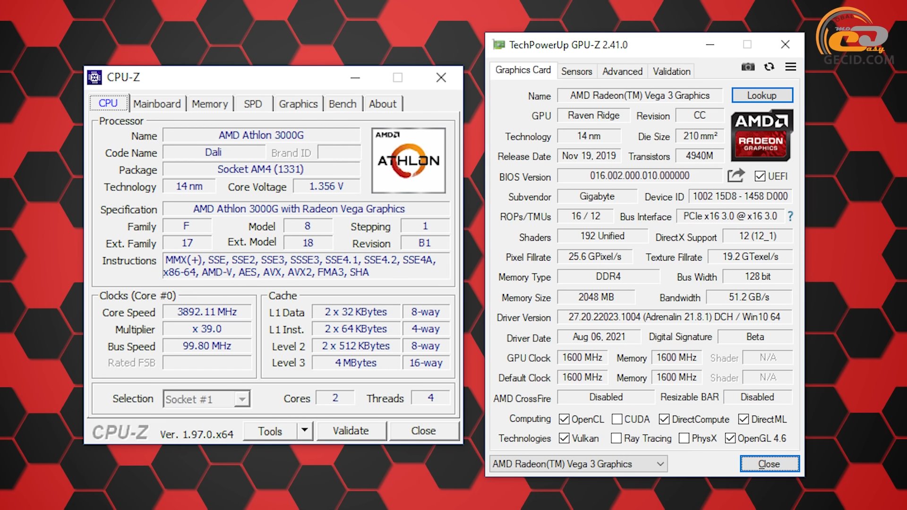Open the GPU-Z hamburger menu icon

790,67
